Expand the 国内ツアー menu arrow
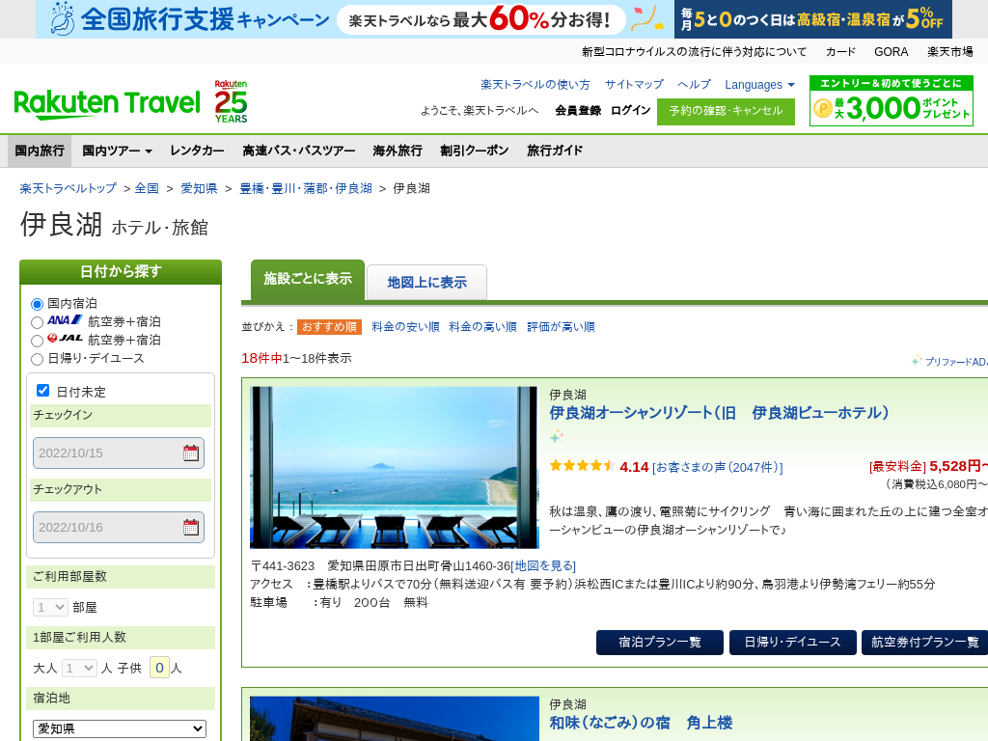 tap(149, 151)
